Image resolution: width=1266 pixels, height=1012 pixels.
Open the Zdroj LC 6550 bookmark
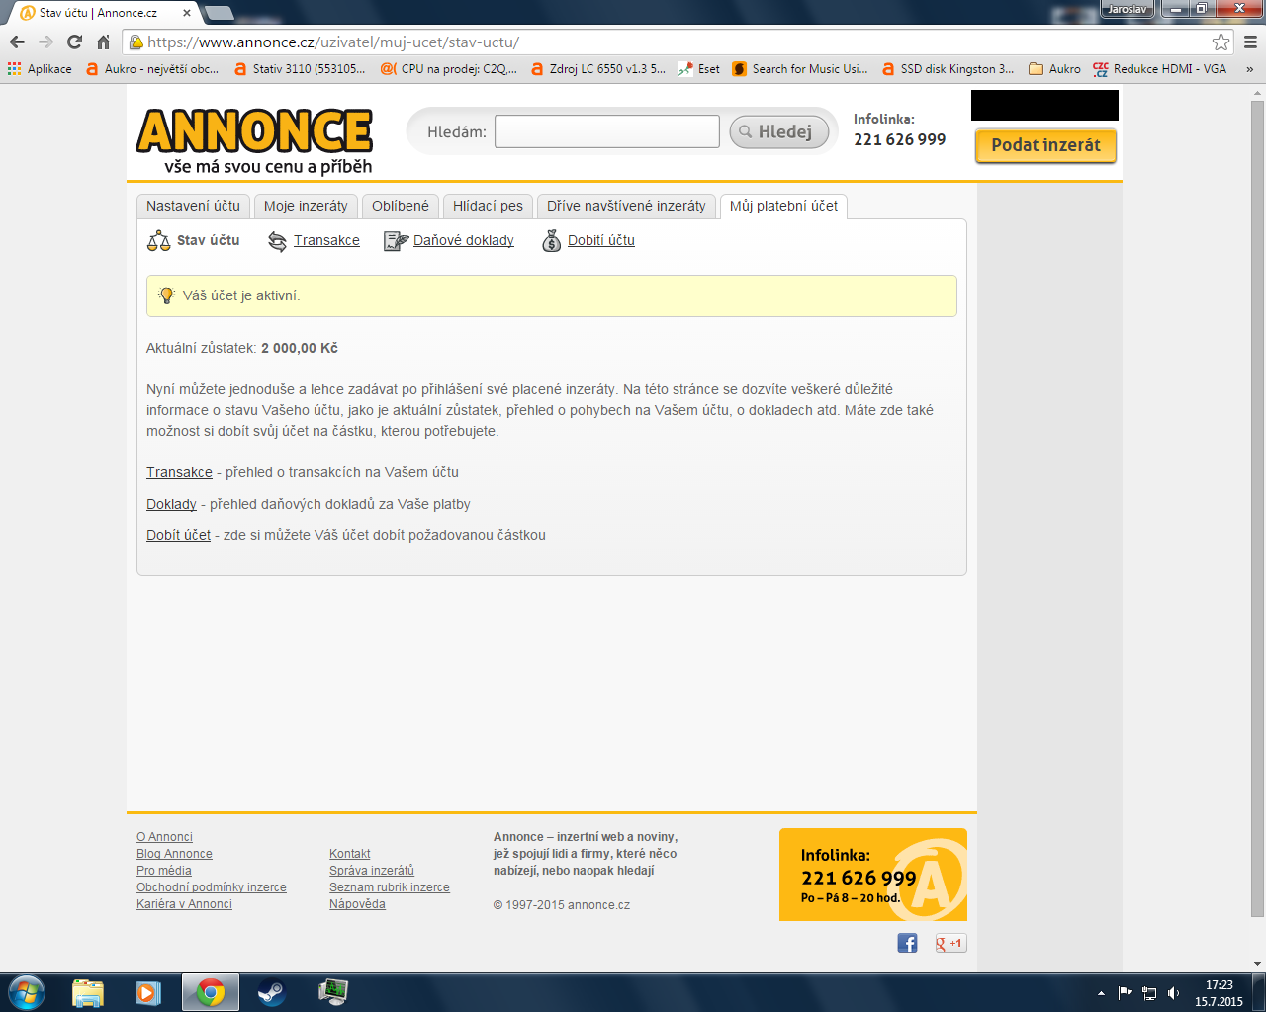[598, 69]
